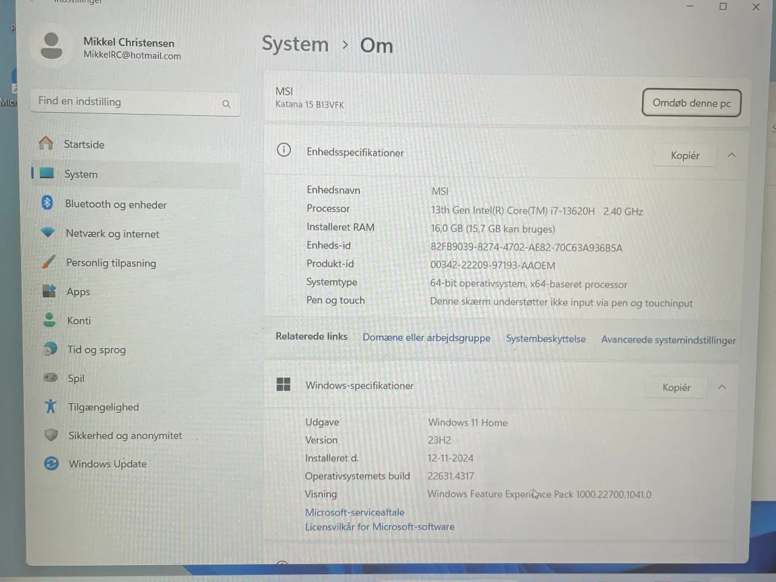Image resolution: width=776 pixels, height=582 pixels.
Task: Copy Windows specs with Kopiér button
Action: click(x=677, y=387)
